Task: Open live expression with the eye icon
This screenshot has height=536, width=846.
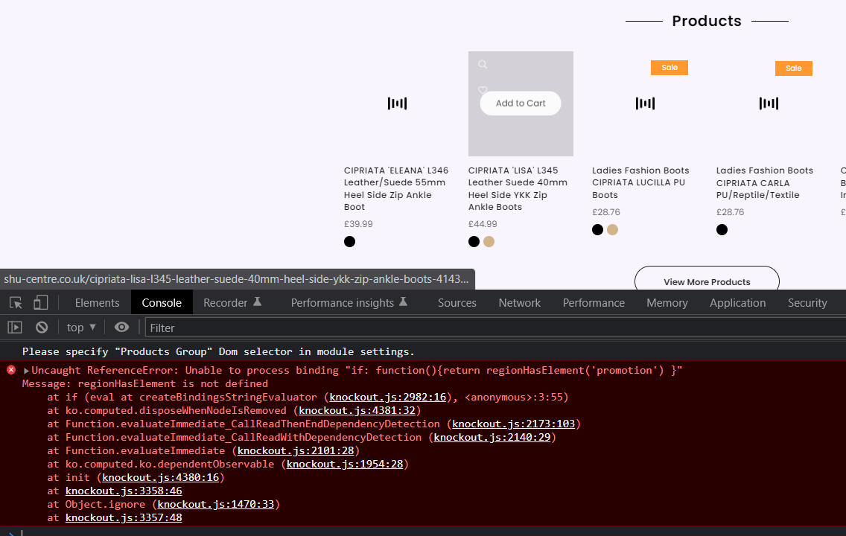Action: pyautogui.click(x=122, y=328)
